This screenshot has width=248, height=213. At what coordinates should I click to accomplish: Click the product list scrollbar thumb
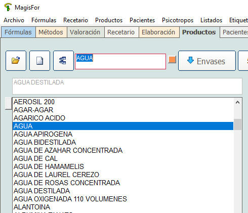(237, 124)
